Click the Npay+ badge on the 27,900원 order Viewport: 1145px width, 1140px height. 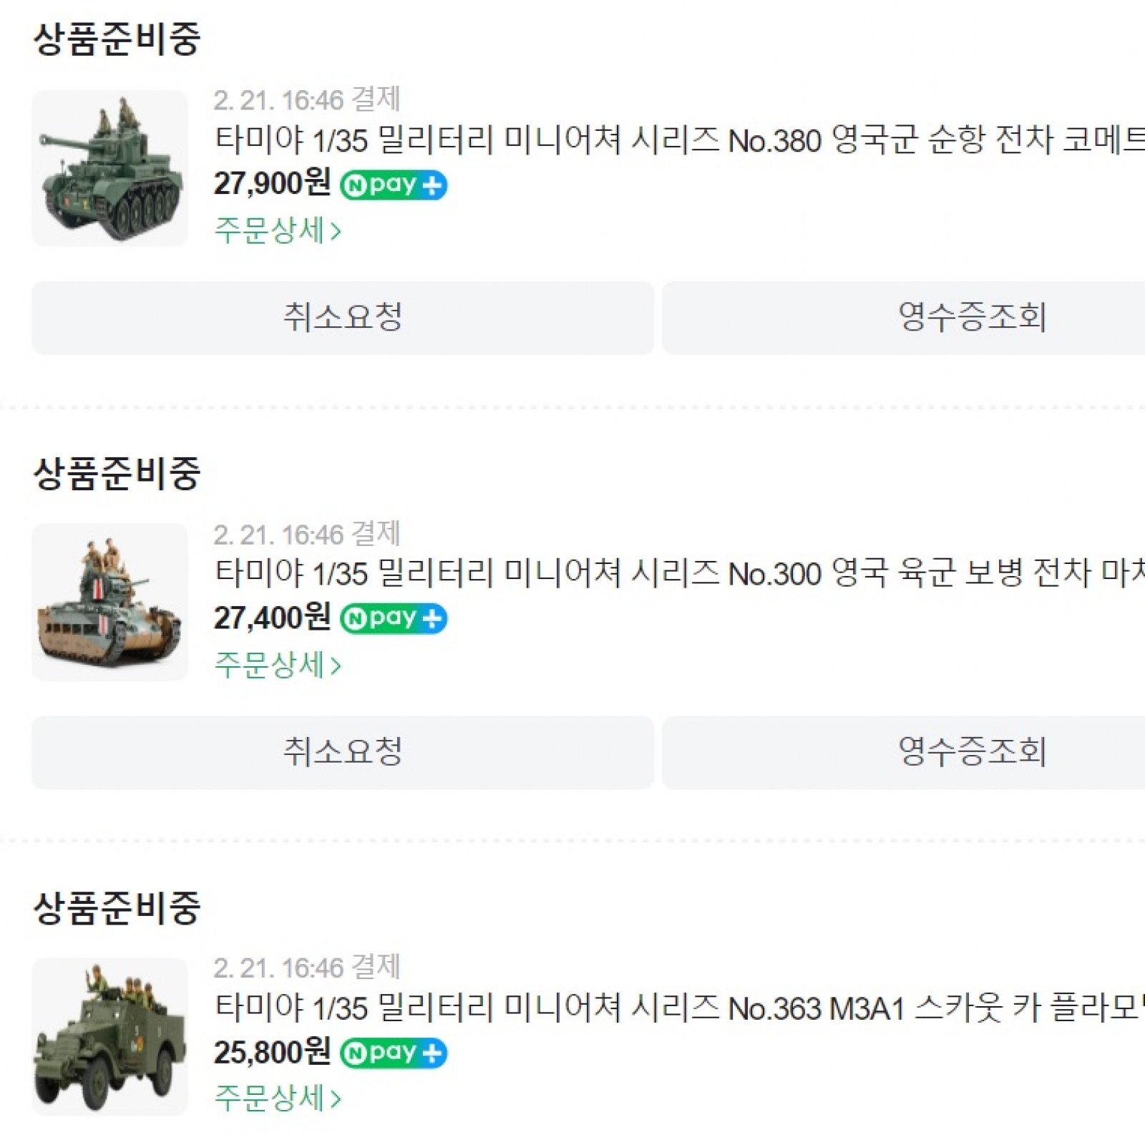(394, 185)
